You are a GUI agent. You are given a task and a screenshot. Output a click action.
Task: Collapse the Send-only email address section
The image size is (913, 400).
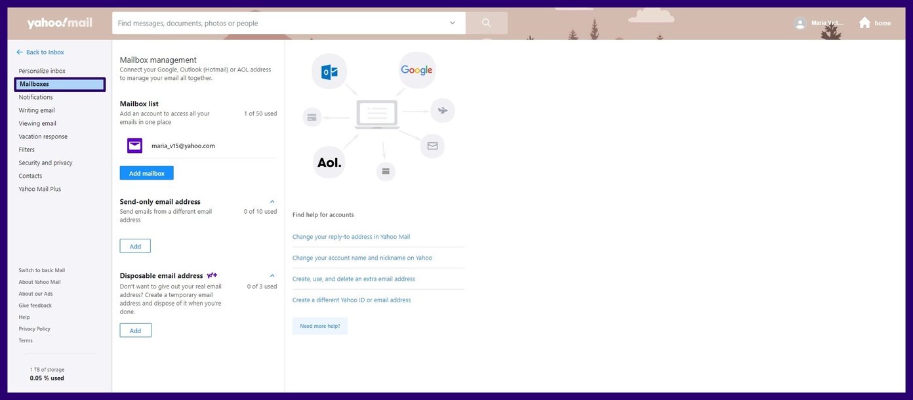(x=272, y=202)
